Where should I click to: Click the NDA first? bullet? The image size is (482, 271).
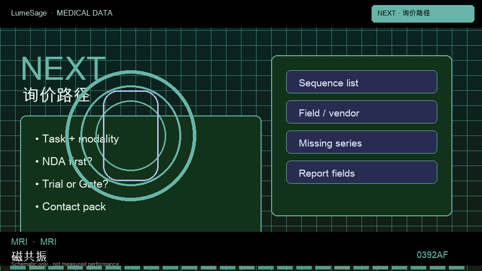64,161
